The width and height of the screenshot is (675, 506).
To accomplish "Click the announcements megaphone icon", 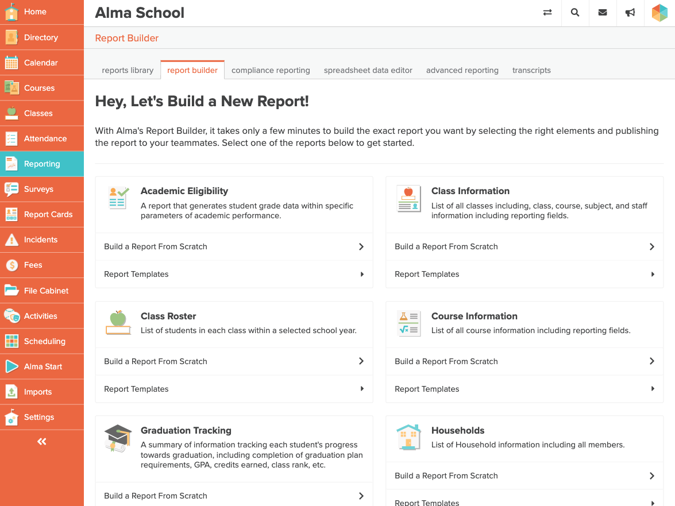I will click(x=630, y=13).
